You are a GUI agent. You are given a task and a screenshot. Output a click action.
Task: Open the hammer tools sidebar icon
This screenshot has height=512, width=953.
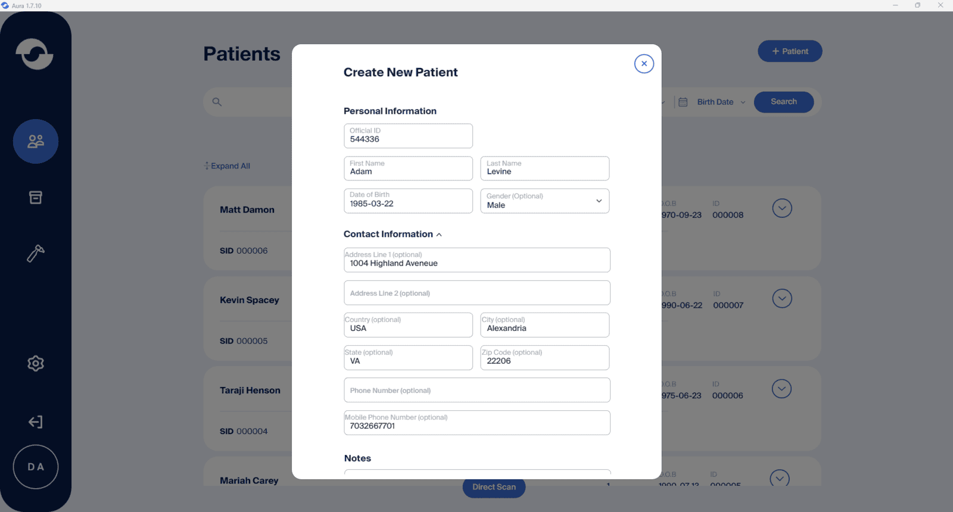point(36,254)
